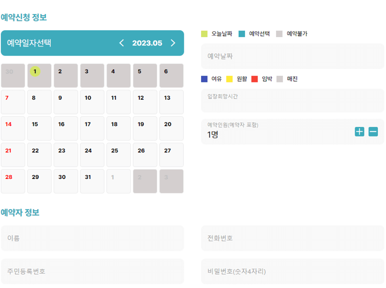Image resolution: width=386 pixels, height=288 pixels.
Task: Navigate to the next month using right arrow
Action: click(173, 43)
